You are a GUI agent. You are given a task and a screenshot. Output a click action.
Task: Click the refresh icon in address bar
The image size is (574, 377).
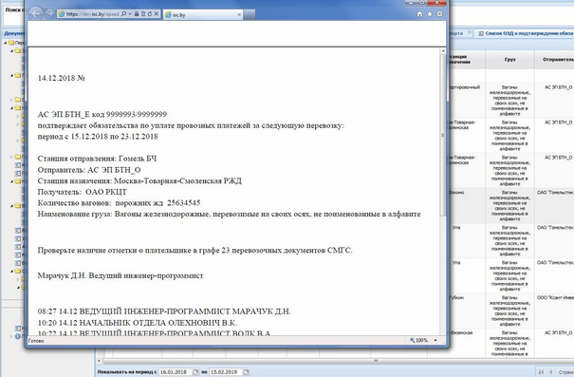(149, 14)
